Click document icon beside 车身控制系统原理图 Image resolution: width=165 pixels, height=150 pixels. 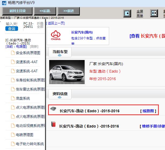[x=13, y=80]
